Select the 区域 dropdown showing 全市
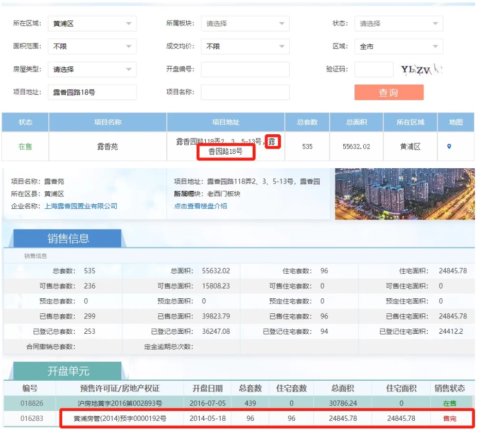 tap(398, 46)
